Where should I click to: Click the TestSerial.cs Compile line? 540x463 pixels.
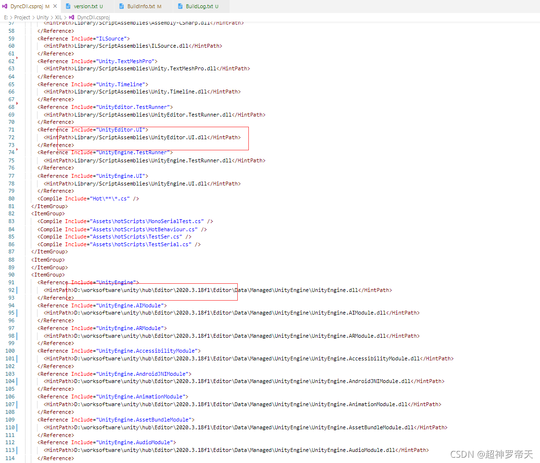pos(119,244)
